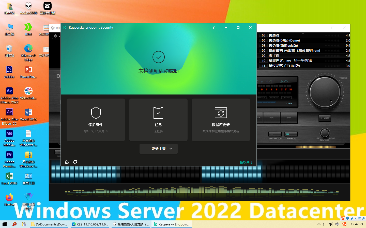Open HanYX user folder icon
The image size is (366, 228).
click(x=9, y=8)
